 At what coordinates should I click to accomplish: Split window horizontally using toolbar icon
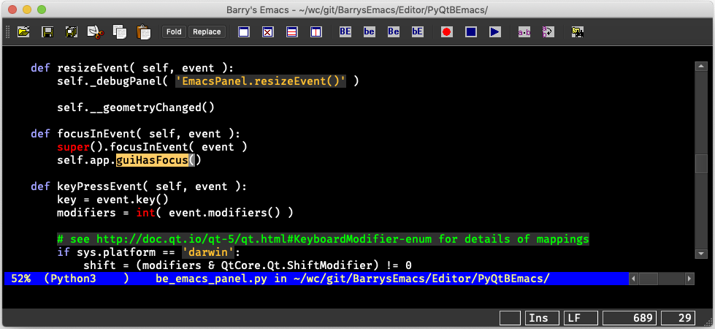(x=291, y=32)
